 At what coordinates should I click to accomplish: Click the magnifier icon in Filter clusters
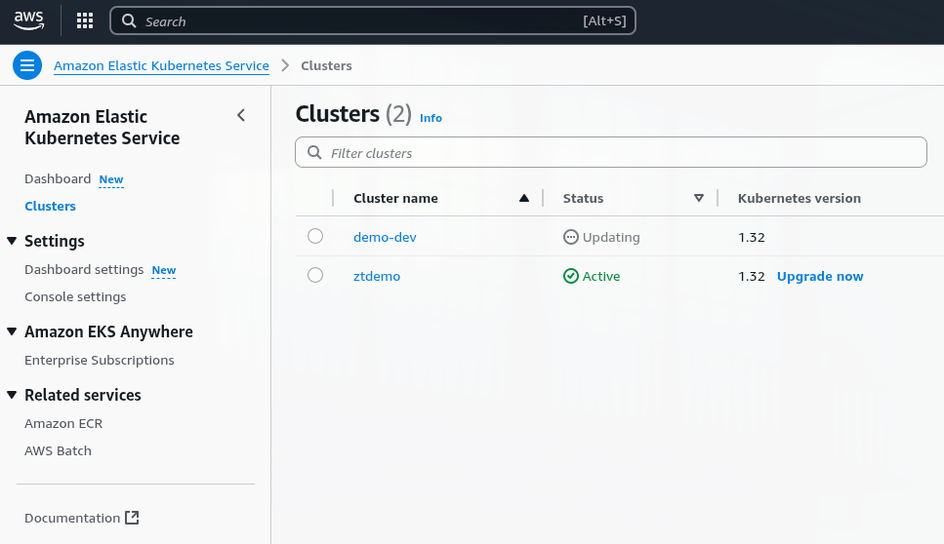coord(314,153)
